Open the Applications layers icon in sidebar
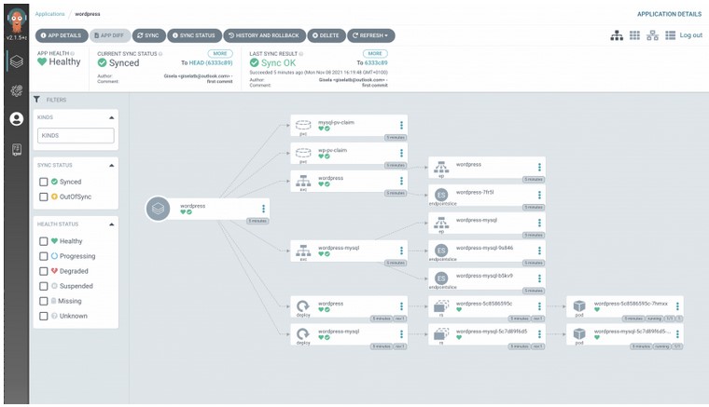Image resolution: width=709 pixels, height=407 pixels. [x=16, y=61]
